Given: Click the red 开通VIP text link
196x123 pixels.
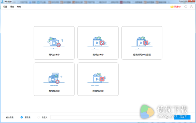Looking at the screenshot, I should (x=178, y=7).
